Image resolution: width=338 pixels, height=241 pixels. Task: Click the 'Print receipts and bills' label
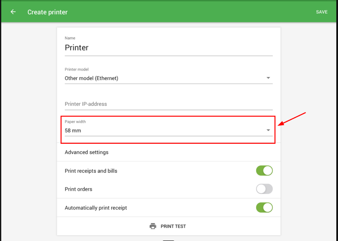click(91, 171)
